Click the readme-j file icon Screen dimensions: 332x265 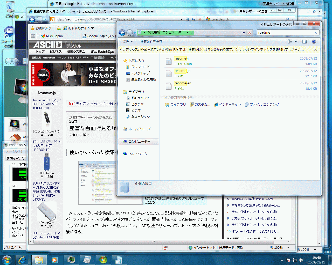[169, 61]
